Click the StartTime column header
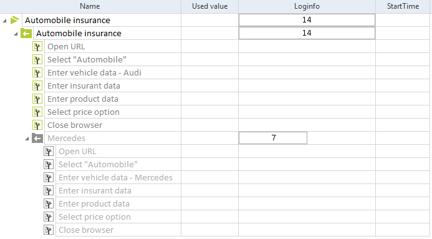The image size is (432, 239). 403,6
